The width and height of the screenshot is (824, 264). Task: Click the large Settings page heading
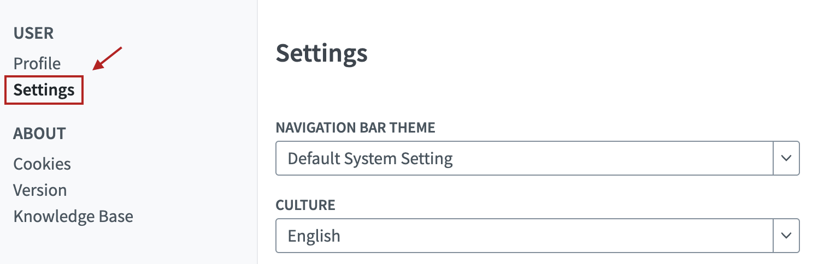pyautogui.click(x=321, y=53)
